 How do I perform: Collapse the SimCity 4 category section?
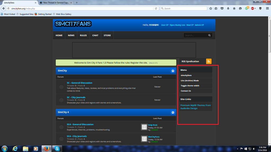(x=173, y=112)
